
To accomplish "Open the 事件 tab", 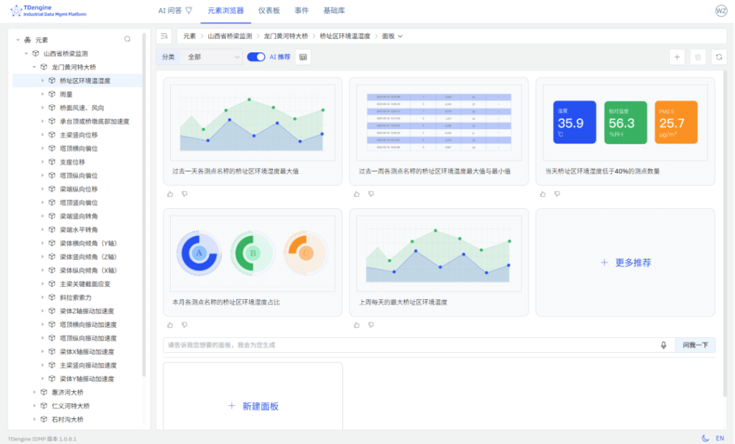I will pyautogui.click(x=301, y=10).
